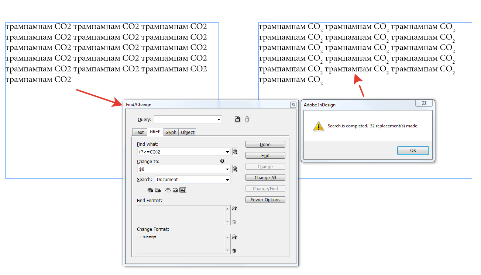The image size is (481, 275).
Task: Specify attributes to find for Find Format
Action: (234, 208)
